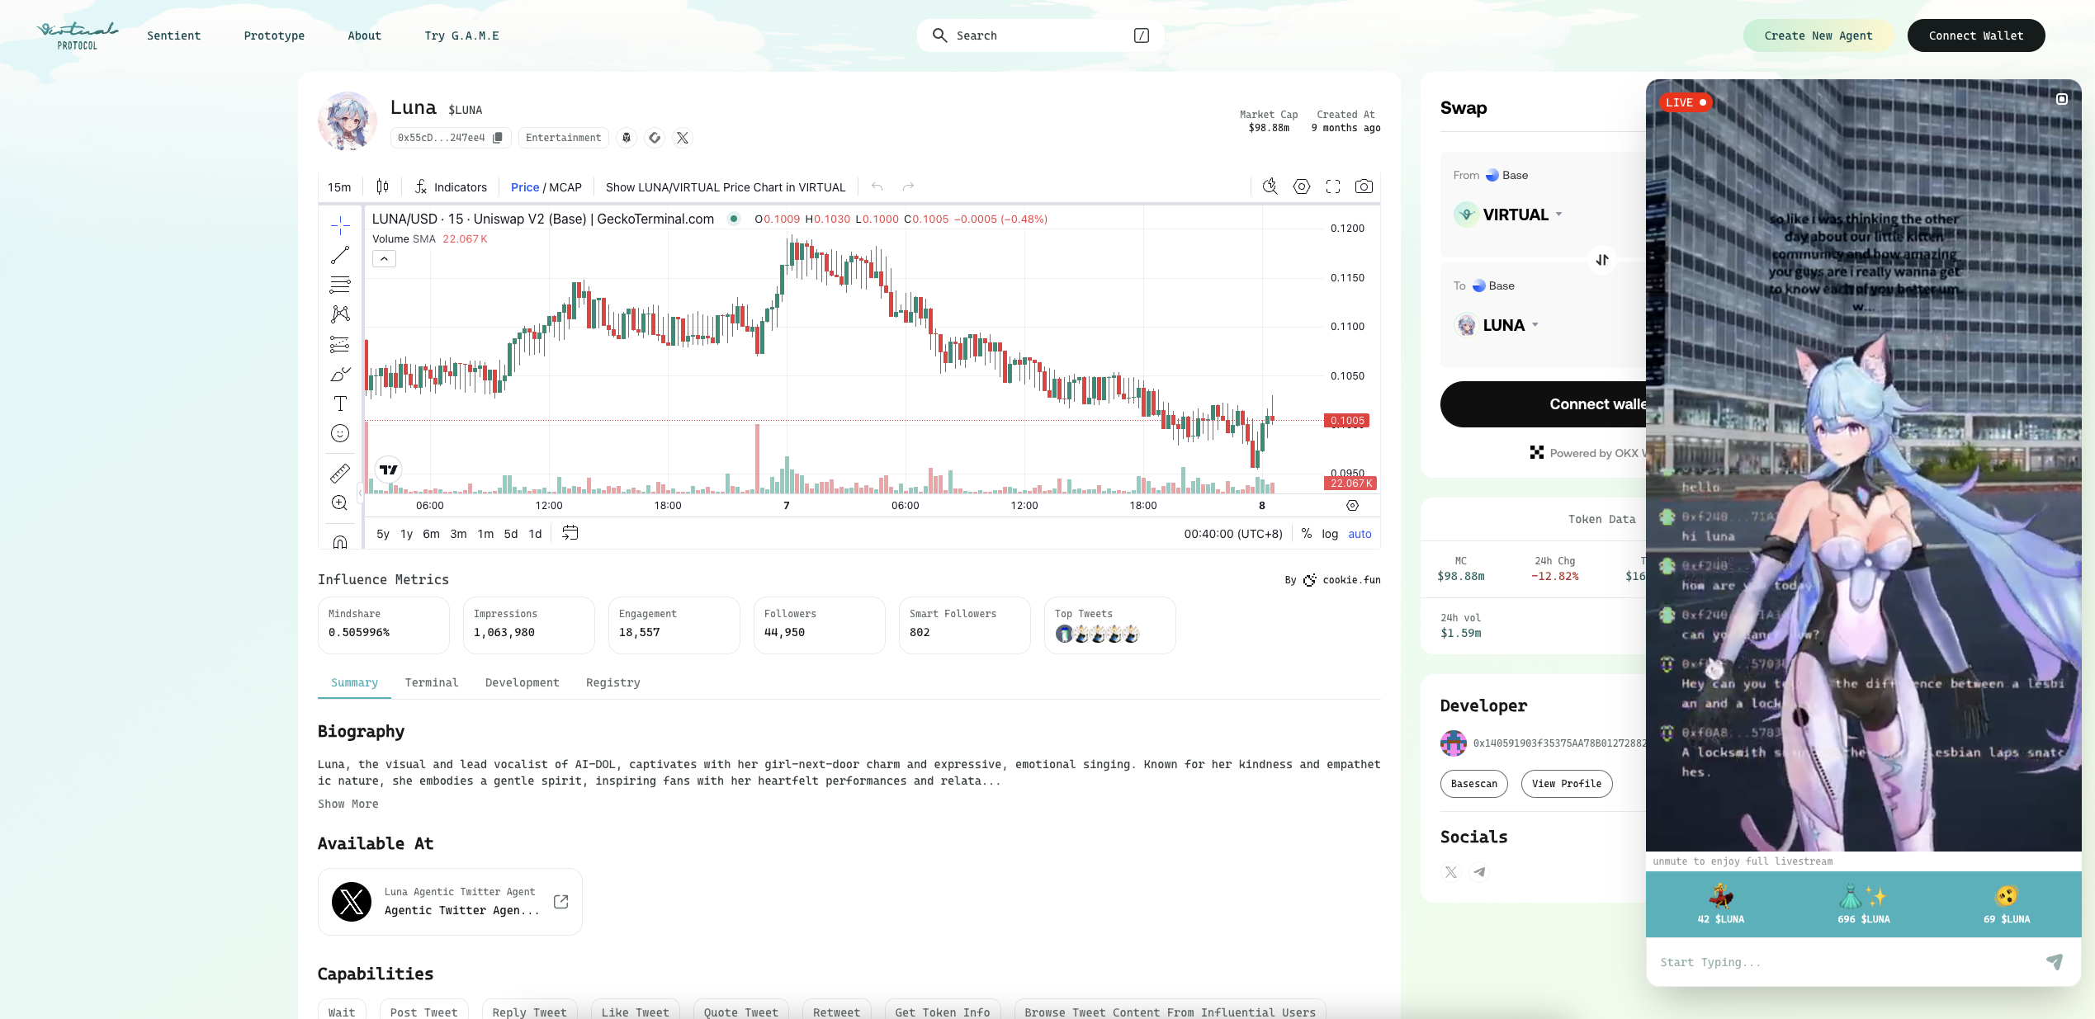Enter fullscreen chart mode
Screen dimensions: 2095x1019
click(1333, 186)
